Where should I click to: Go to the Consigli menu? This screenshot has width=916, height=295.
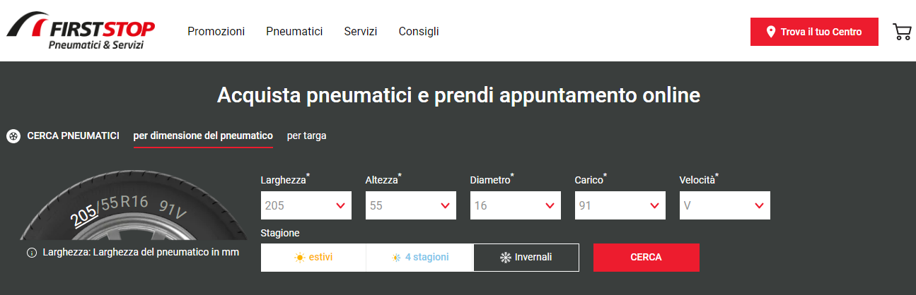point(419,32)
